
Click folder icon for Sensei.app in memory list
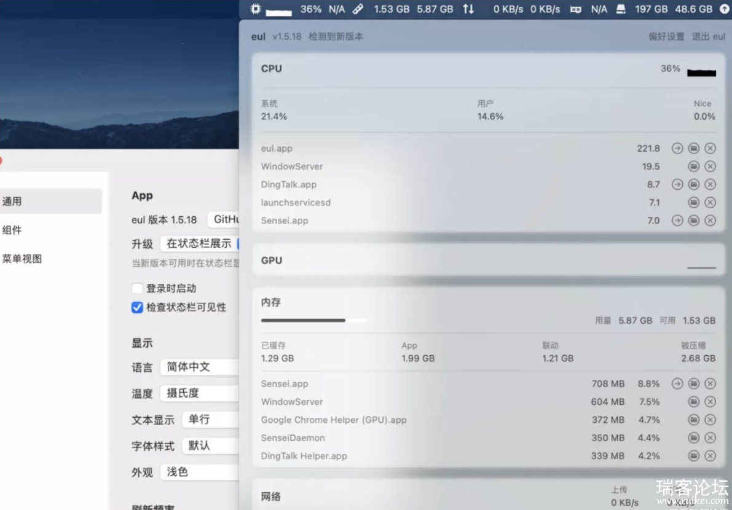pos(694,384)
